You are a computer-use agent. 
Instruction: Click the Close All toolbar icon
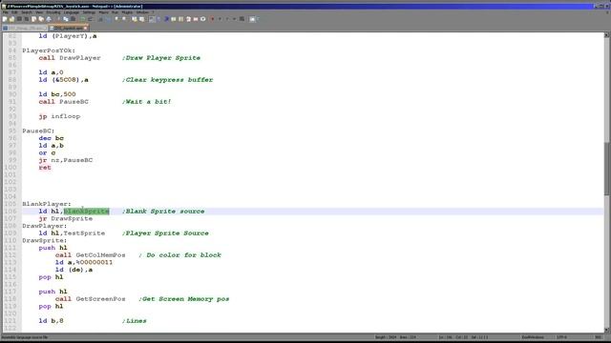41,19
